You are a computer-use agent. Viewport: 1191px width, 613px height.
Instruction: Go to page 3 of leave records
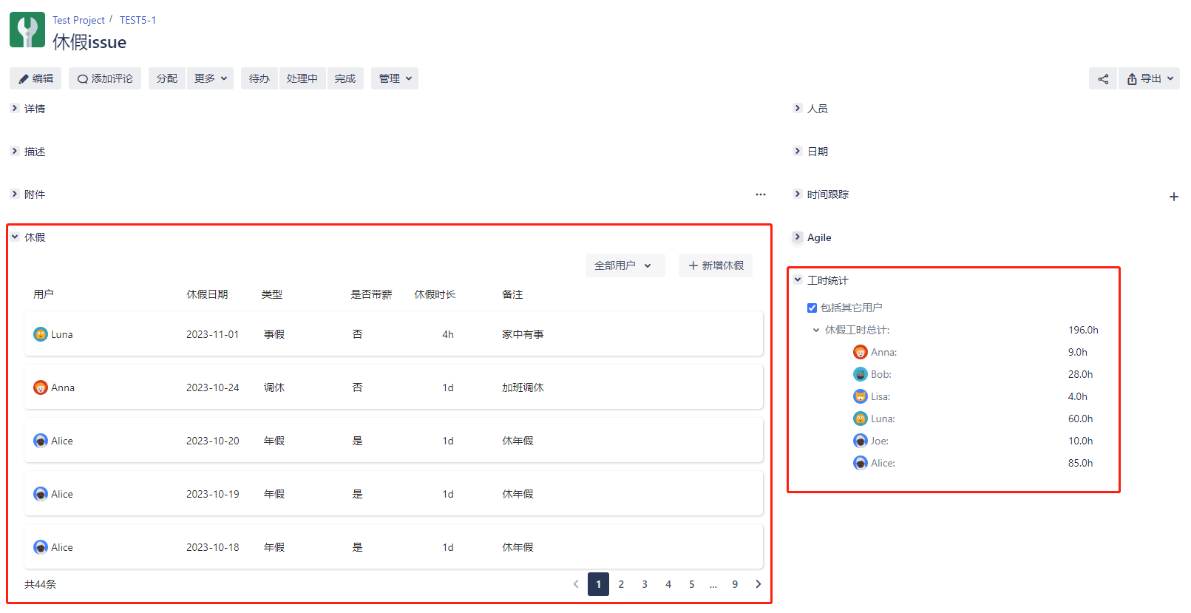[645, 584]
